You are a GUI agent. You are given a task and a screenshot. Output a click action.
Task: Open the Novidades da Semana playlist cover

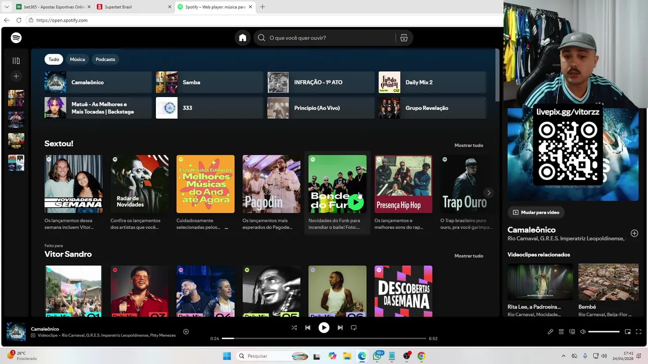point(73,184)
